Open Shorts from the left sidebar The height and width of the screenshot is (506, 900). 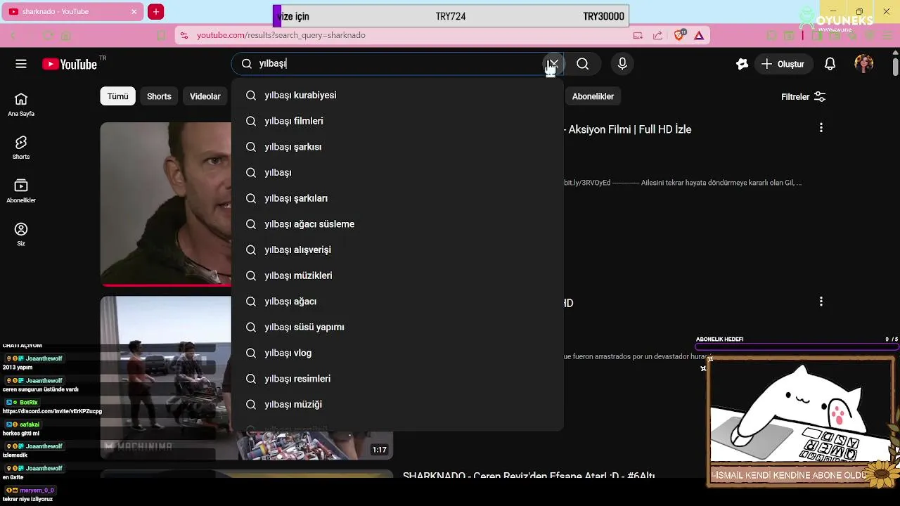(x=21, y=148)
